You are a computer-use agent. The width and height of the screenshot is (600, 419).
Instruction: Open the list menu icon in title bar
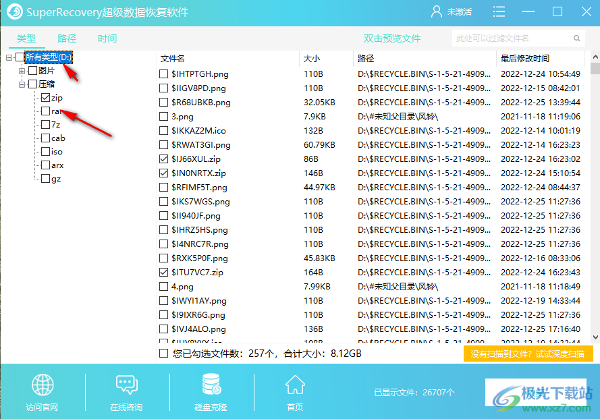click(499, 11)
